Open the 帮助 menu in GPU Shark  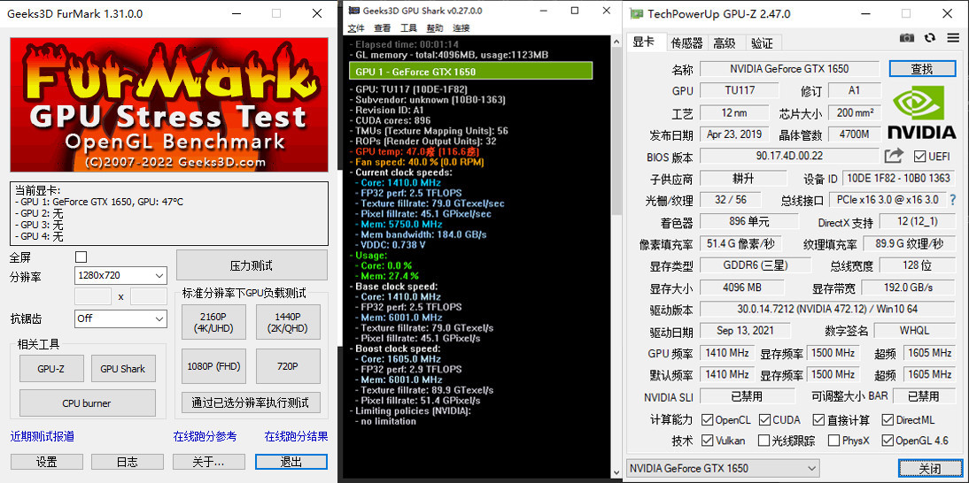434,27
